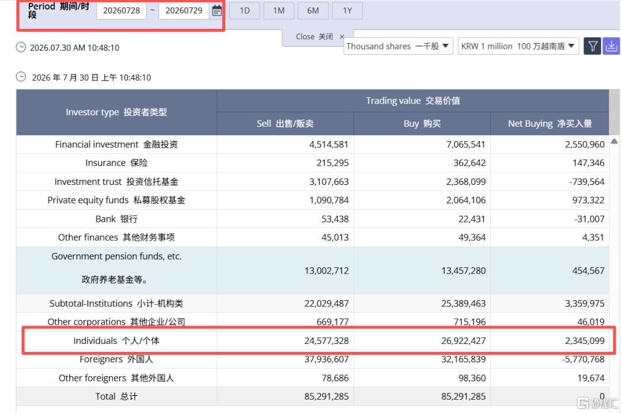Select the Other corporations row label
Screen dimensions: 622x413
tap(116, 322)
